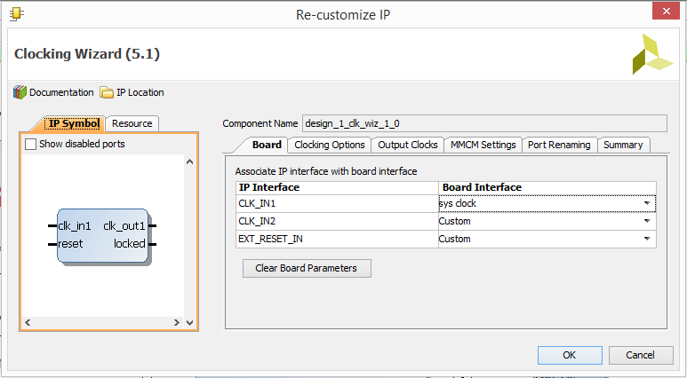This screenshot has width=687, height=378.
Task: Click the Board Interface column header
Action: pyautogui.click(x=547, y=188)
